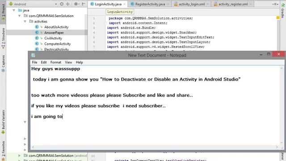Close the activity_login.xml tab
The image size is (286, 161).
click(x=208, y=4)
